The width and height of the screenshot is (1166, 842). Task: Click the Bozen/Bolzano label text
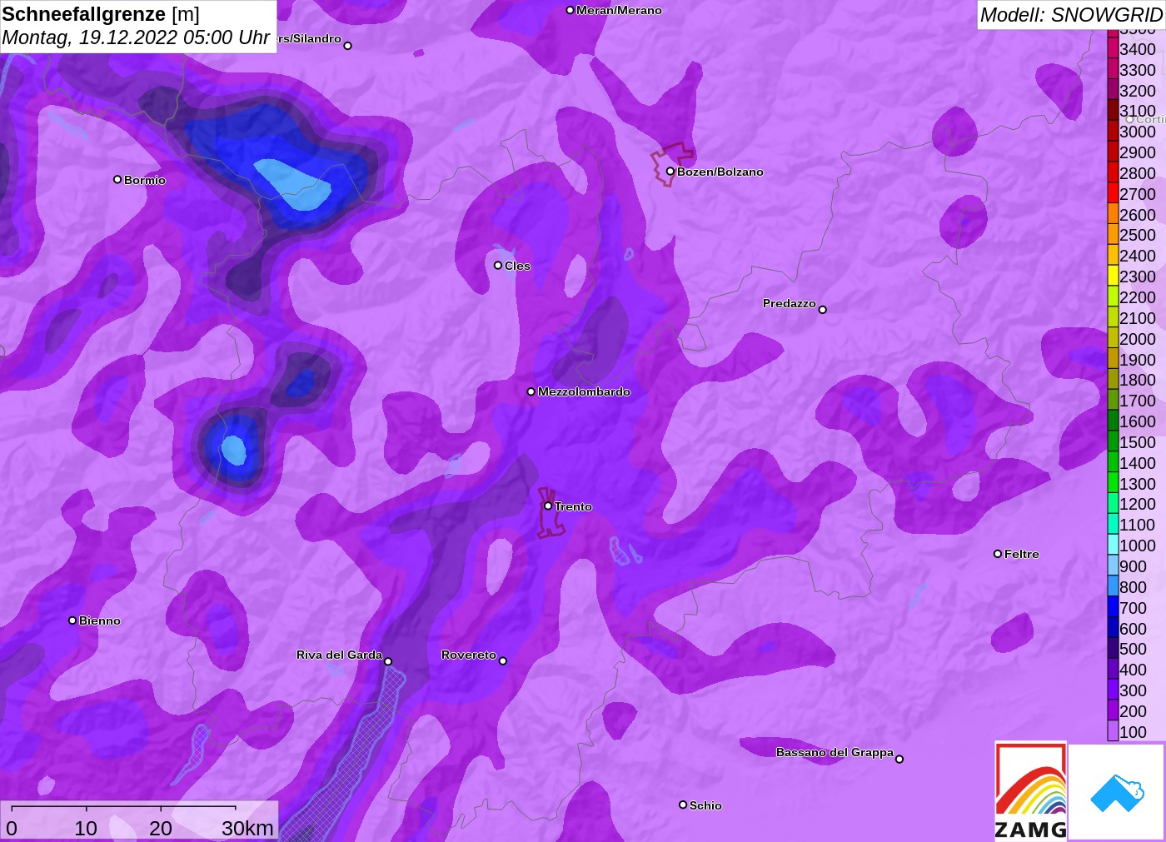[720, 172]
